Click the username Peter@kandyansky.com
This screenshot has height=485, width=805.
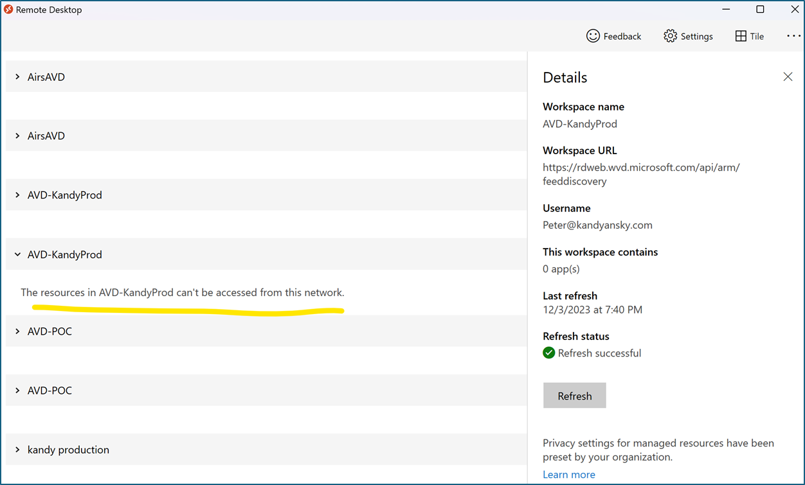tap(597, 225)
